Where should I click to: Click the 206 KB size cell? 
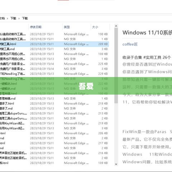[103, 133]
